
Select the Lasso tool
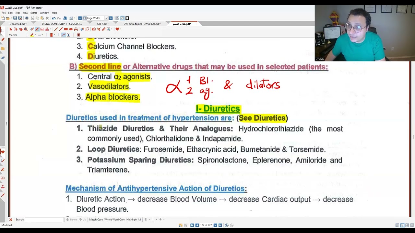[87, 29]
